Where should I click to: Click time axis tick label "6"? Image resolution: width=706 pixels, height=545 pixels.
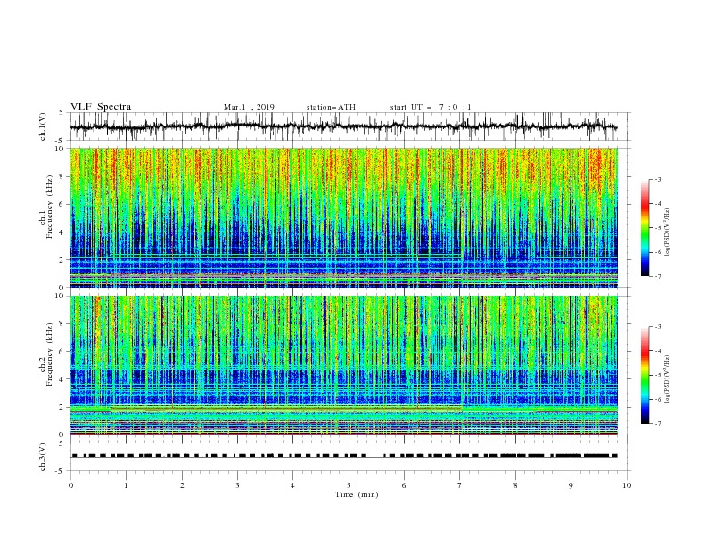pyautogui.click(x=404, y=485)
